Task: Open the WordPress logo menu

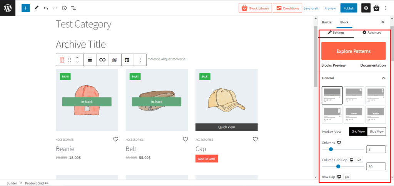Action: coord(8,8)
